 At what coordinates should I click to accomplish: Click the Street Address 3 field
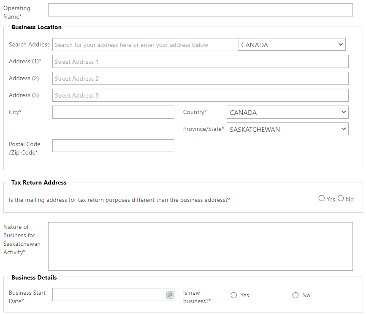(201, 95)
